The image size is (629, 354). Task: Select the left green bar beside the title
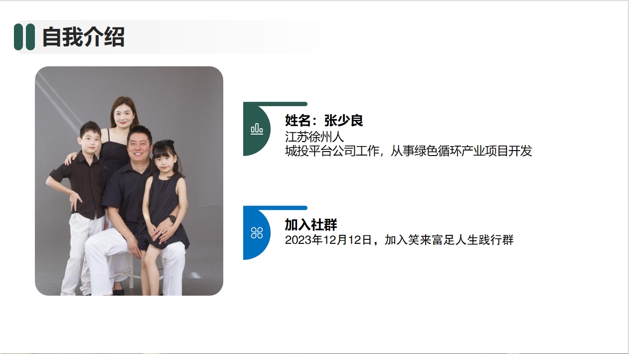[18, 37]
